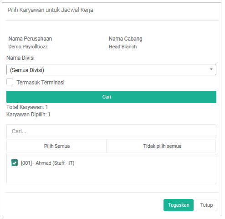Click the Demo Payrollbozz company name
This screenshot has width=225, height=219.
tap(28, 47)
